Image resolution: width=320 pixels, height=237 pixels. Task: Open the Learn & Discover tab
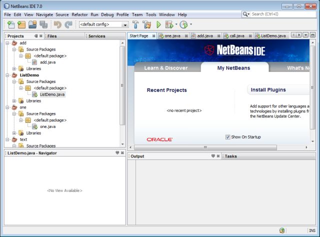166,68
